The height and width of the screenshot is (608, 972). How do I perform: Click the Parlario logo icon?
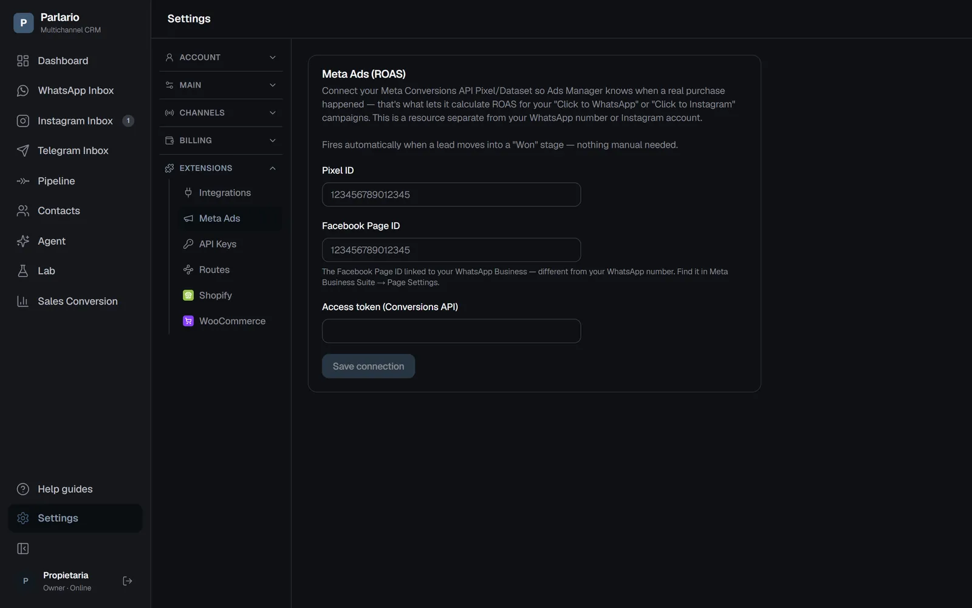23,23
